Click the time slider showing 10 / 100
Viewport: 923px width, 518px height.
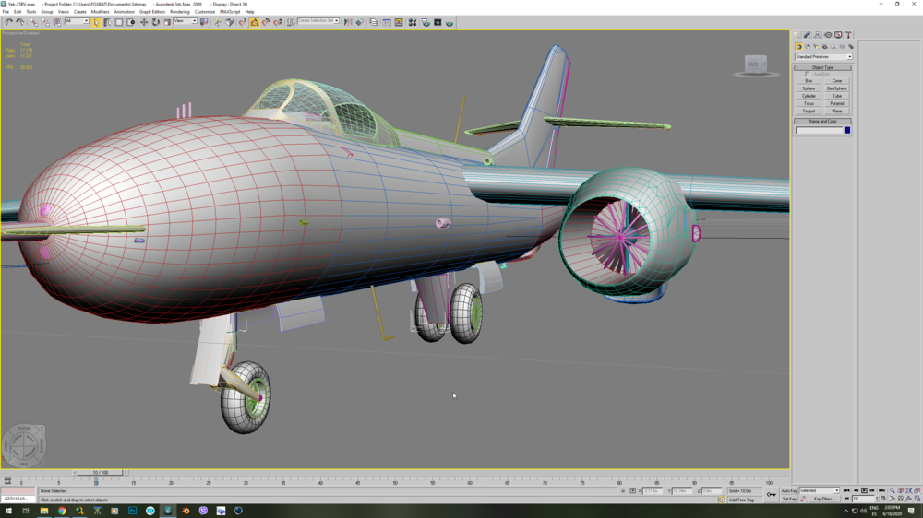(x=101, y=472)
